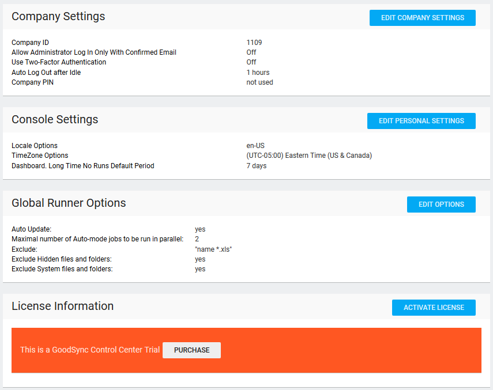The height and width of the screenshot is (390, 493).
Task: Click the Use Two-Factor Authentication label
Action: pos(59,62)
